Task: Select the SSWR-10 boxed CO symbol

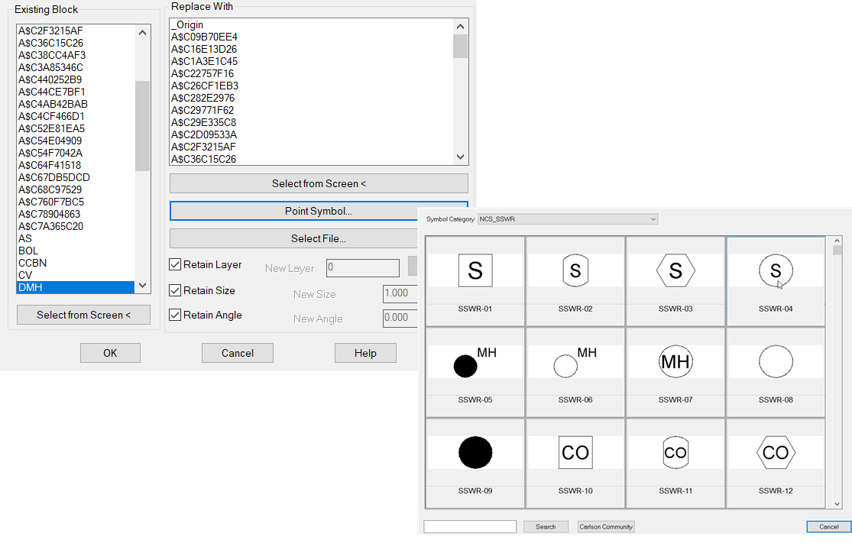Action: coord(575,452)
